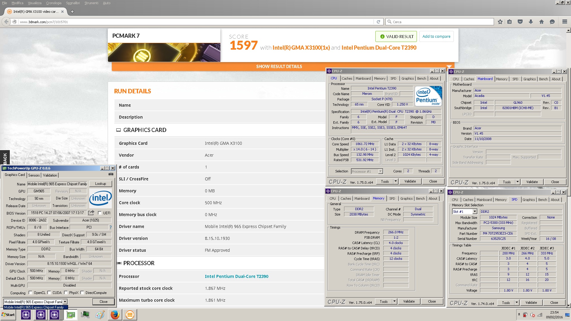Click the 3dmark.com URL address field

coord(196,22)
